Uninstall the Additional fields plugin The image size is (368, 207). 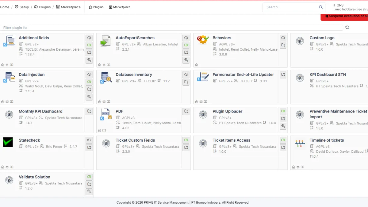(89, 53)
